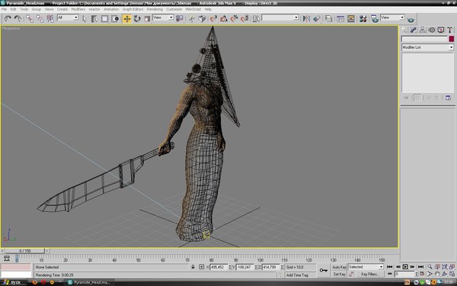Screen dimensions: 457x286
Task: Activate the Select and Move tool
Action: tap(127, 18)
